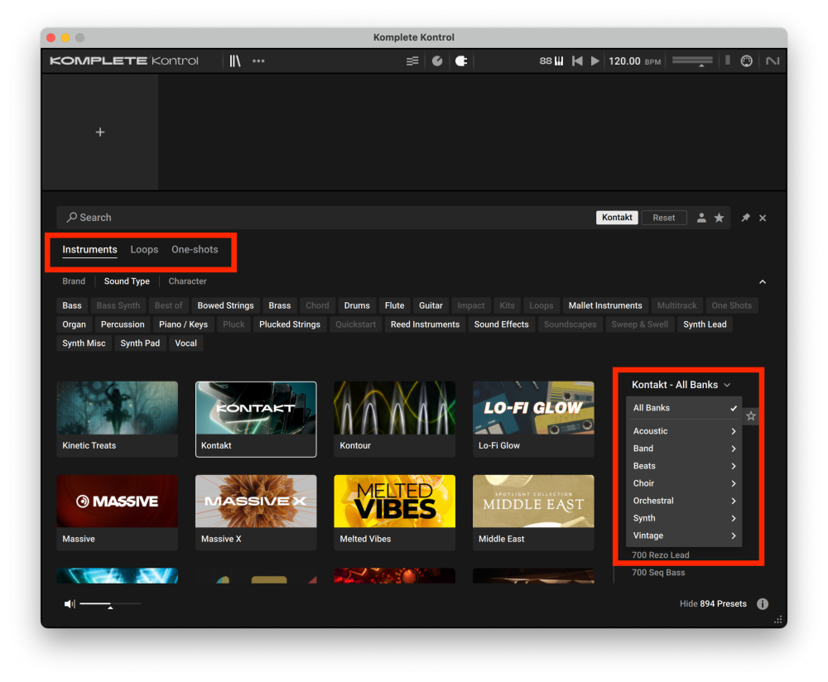Reset the browser filters
Screen dimensions: 828x682
[664, 218]
